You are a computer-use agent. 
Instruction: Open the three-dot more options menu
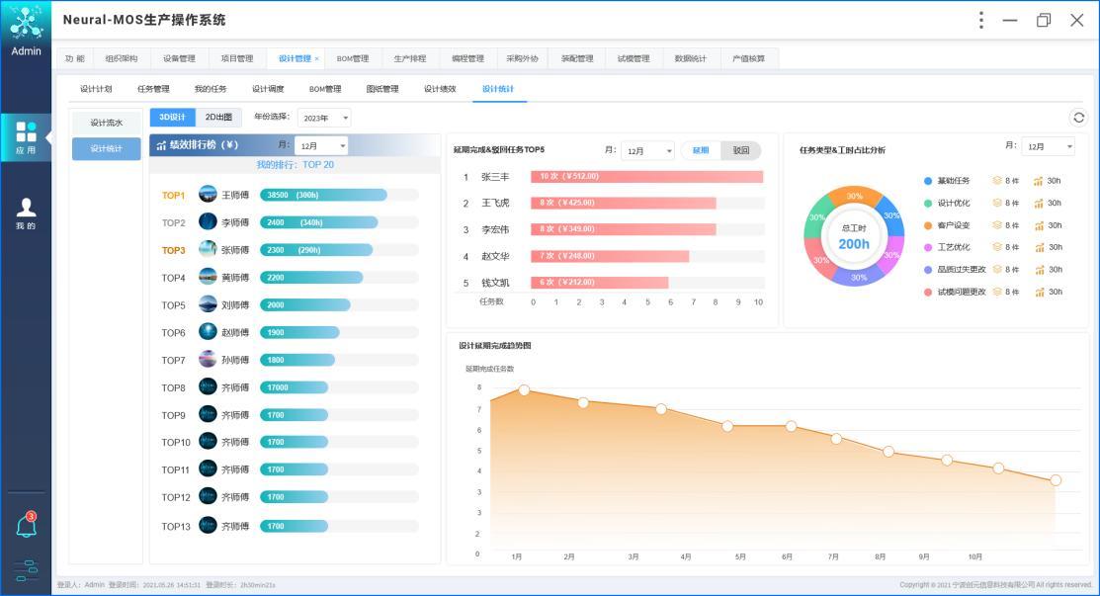[x=980, y=20]
